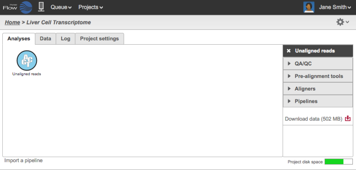The height and width of the screenshot is (170, 356).
Task: Select the Unaligned reads data node
Action: pos(27,60)
